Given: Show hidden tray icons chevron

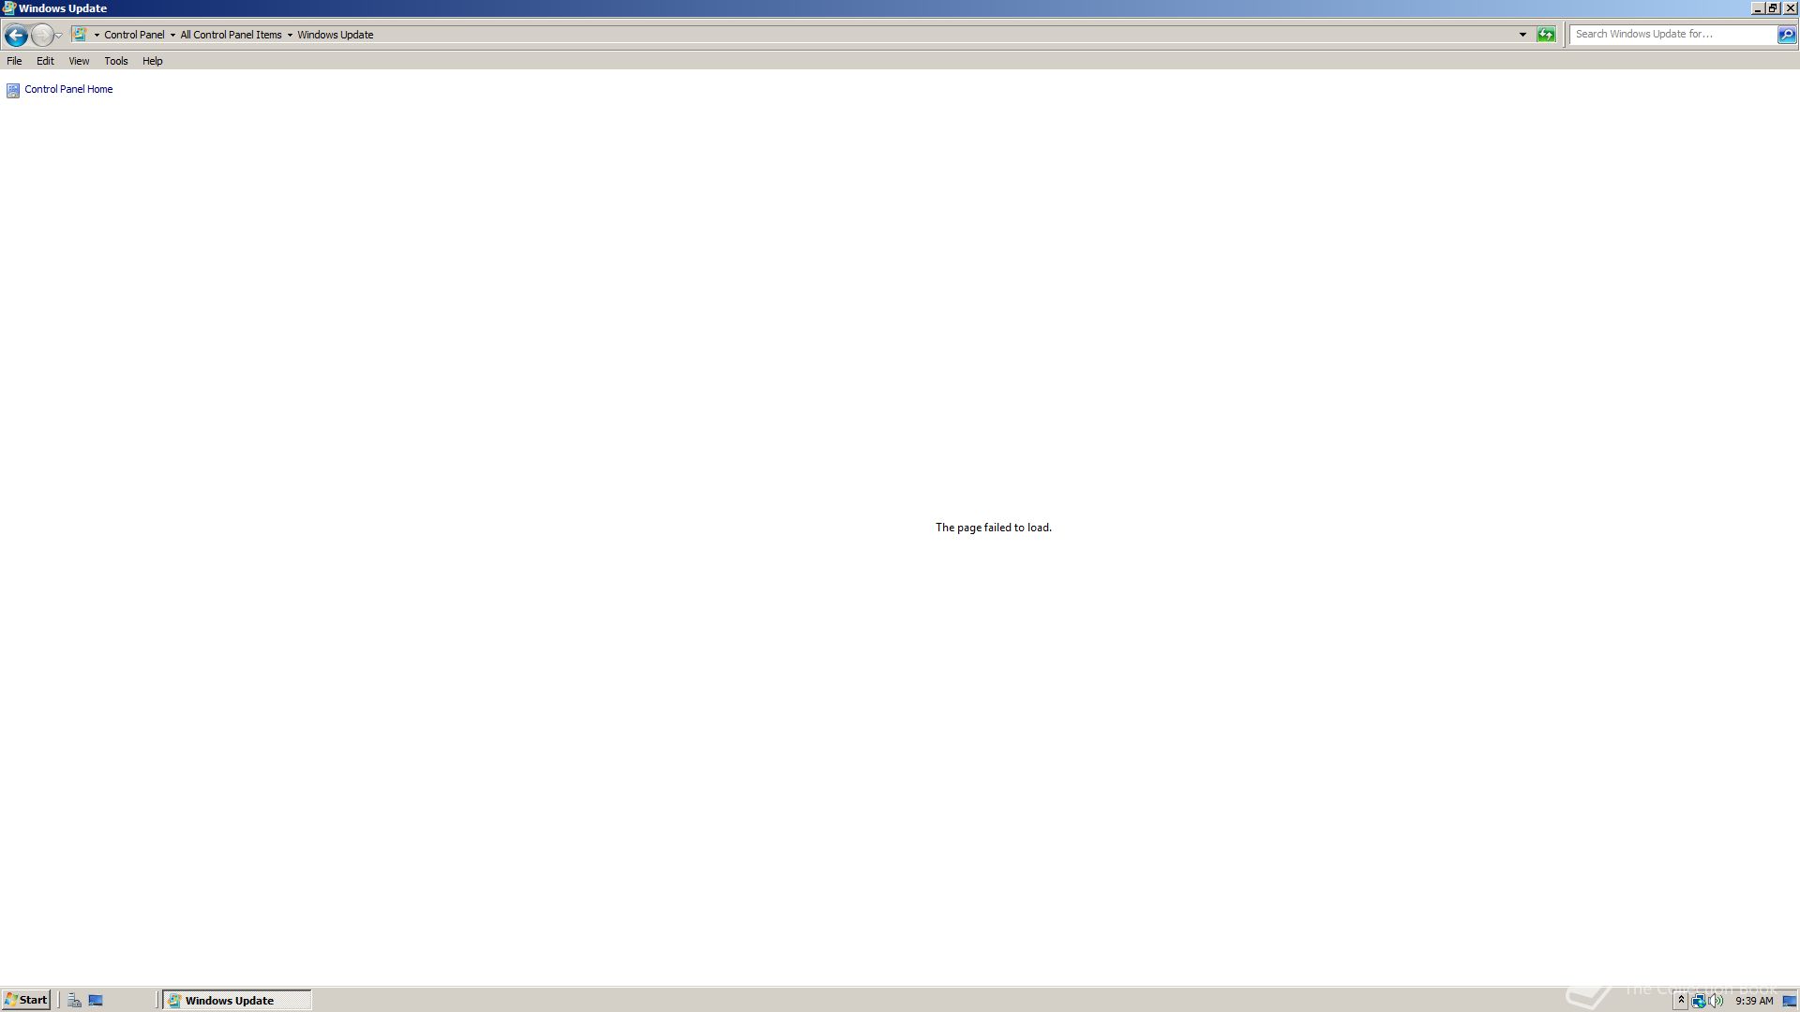Looking at the screenshot, I should click(1681, 1001).
